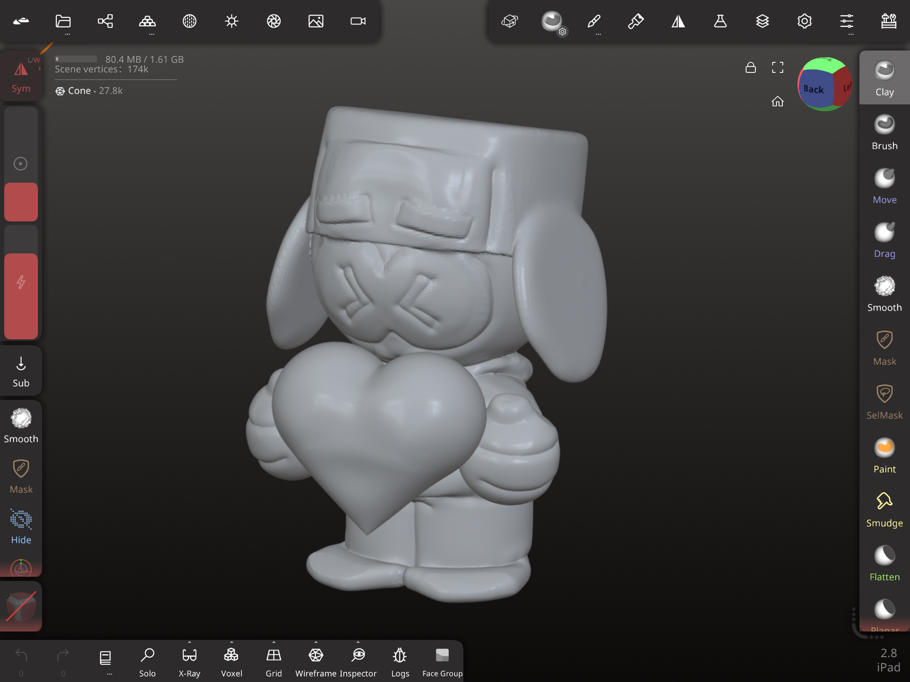The image size is (910, 682).
Task: Toggle Sym symmetry on or off
Action: coord(21,77)
